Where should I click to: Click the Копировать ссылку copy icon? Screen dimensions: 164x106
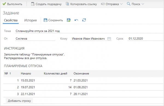pos(68,4)
